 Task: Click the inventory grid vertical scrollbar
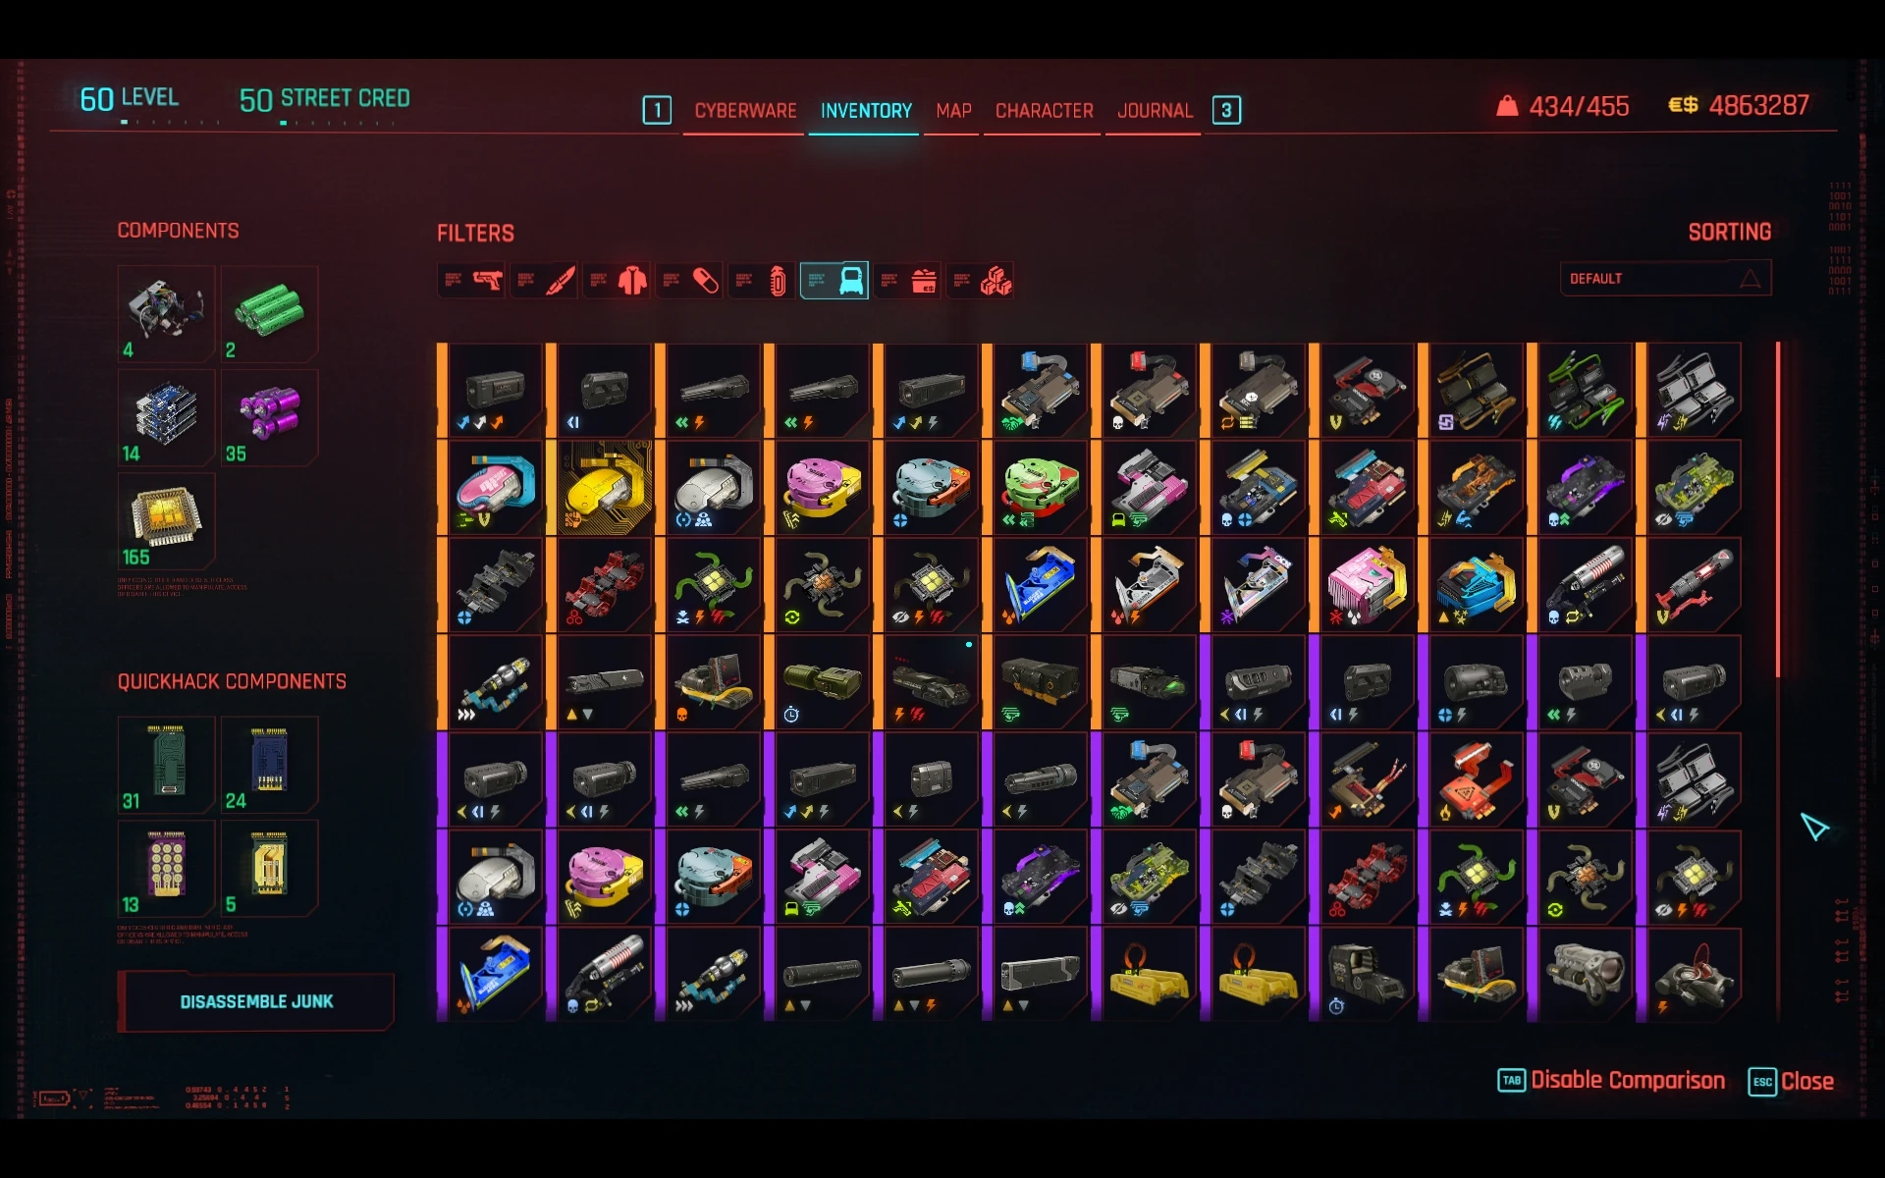[1778, 510]
